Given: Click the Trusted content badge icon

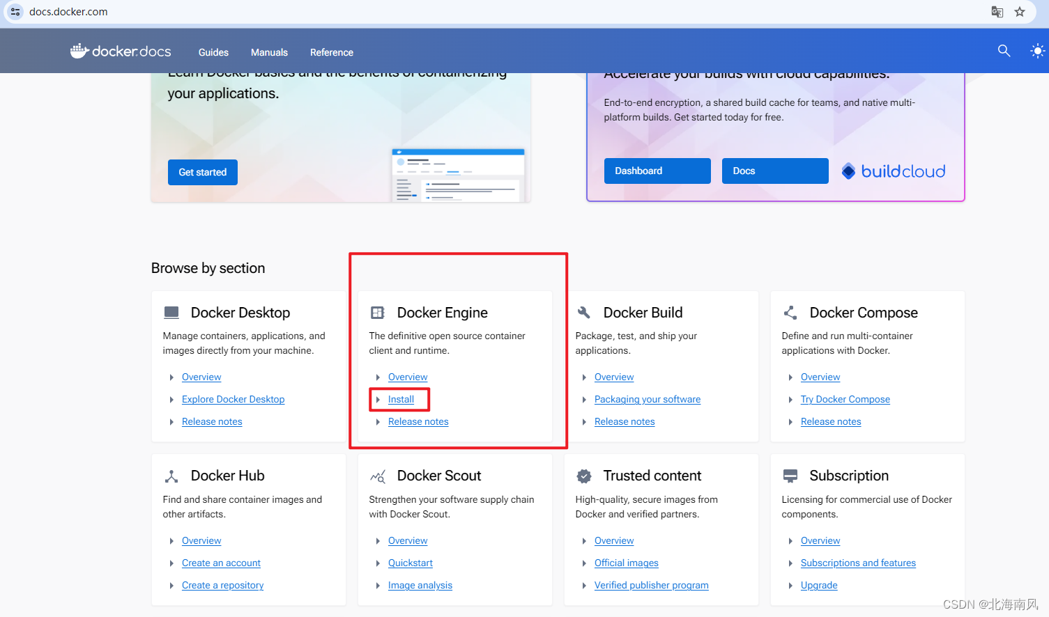Looking at the screenshot, I should tap(584, 476).
